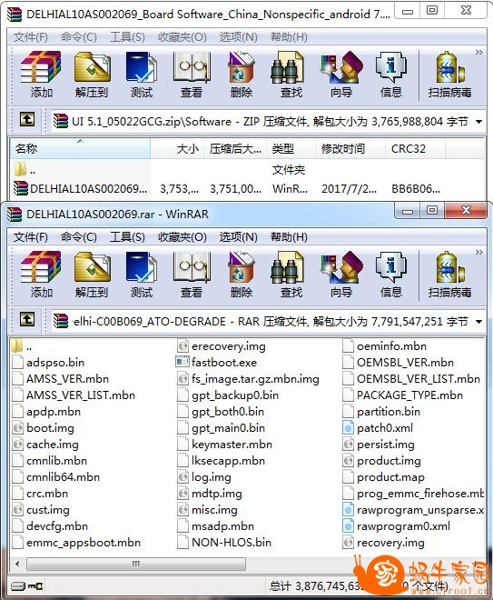
Task: Select rawprogram0.xml file
Action: click(397, 526)
